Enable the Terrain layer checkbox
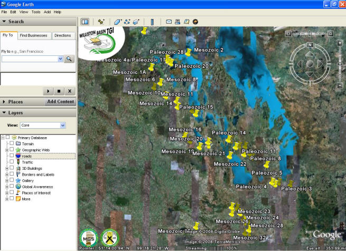The height and width of the screenshot is (251, 346). pos(12,143)
